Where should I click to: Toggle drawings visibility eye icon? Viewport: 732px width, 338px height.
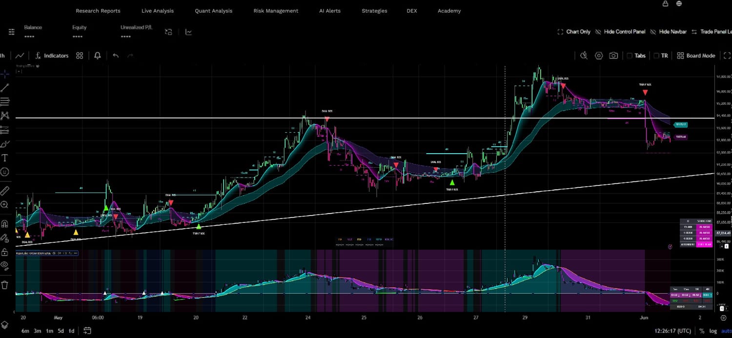(5, 265)
